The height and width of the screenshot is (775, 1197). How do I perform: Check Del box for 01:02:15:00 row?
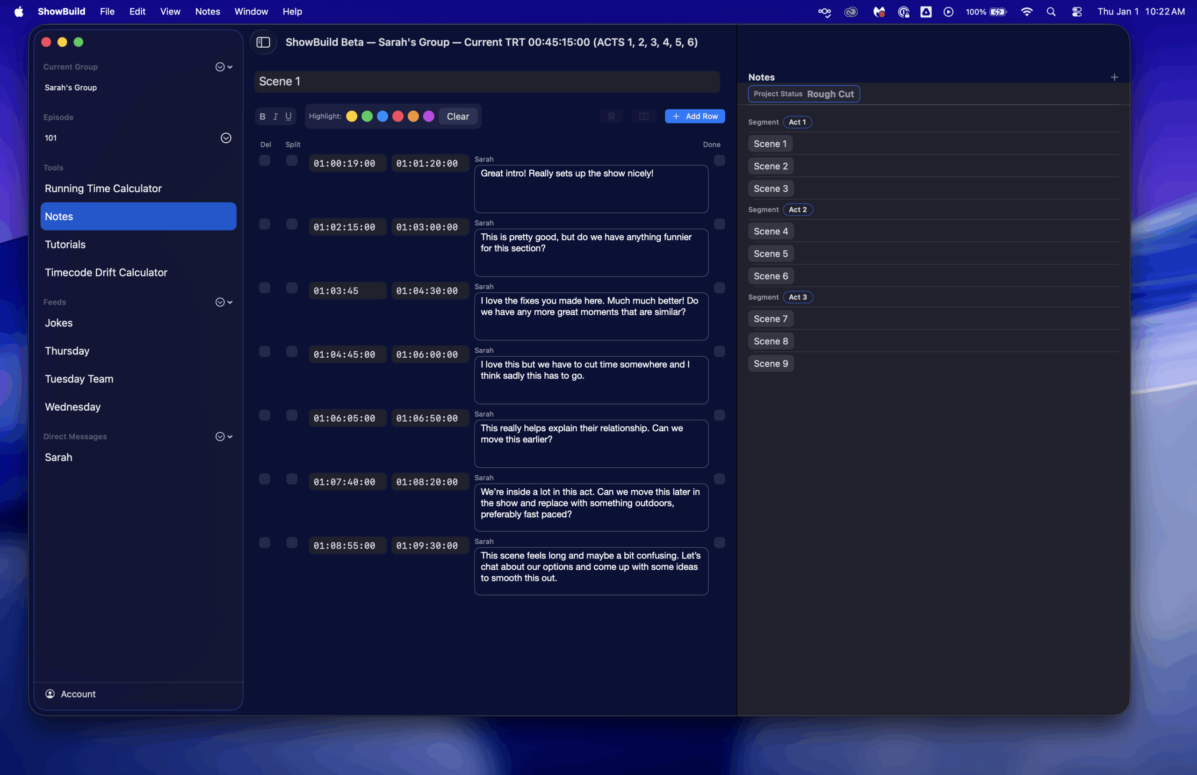(x=265, y=224)
